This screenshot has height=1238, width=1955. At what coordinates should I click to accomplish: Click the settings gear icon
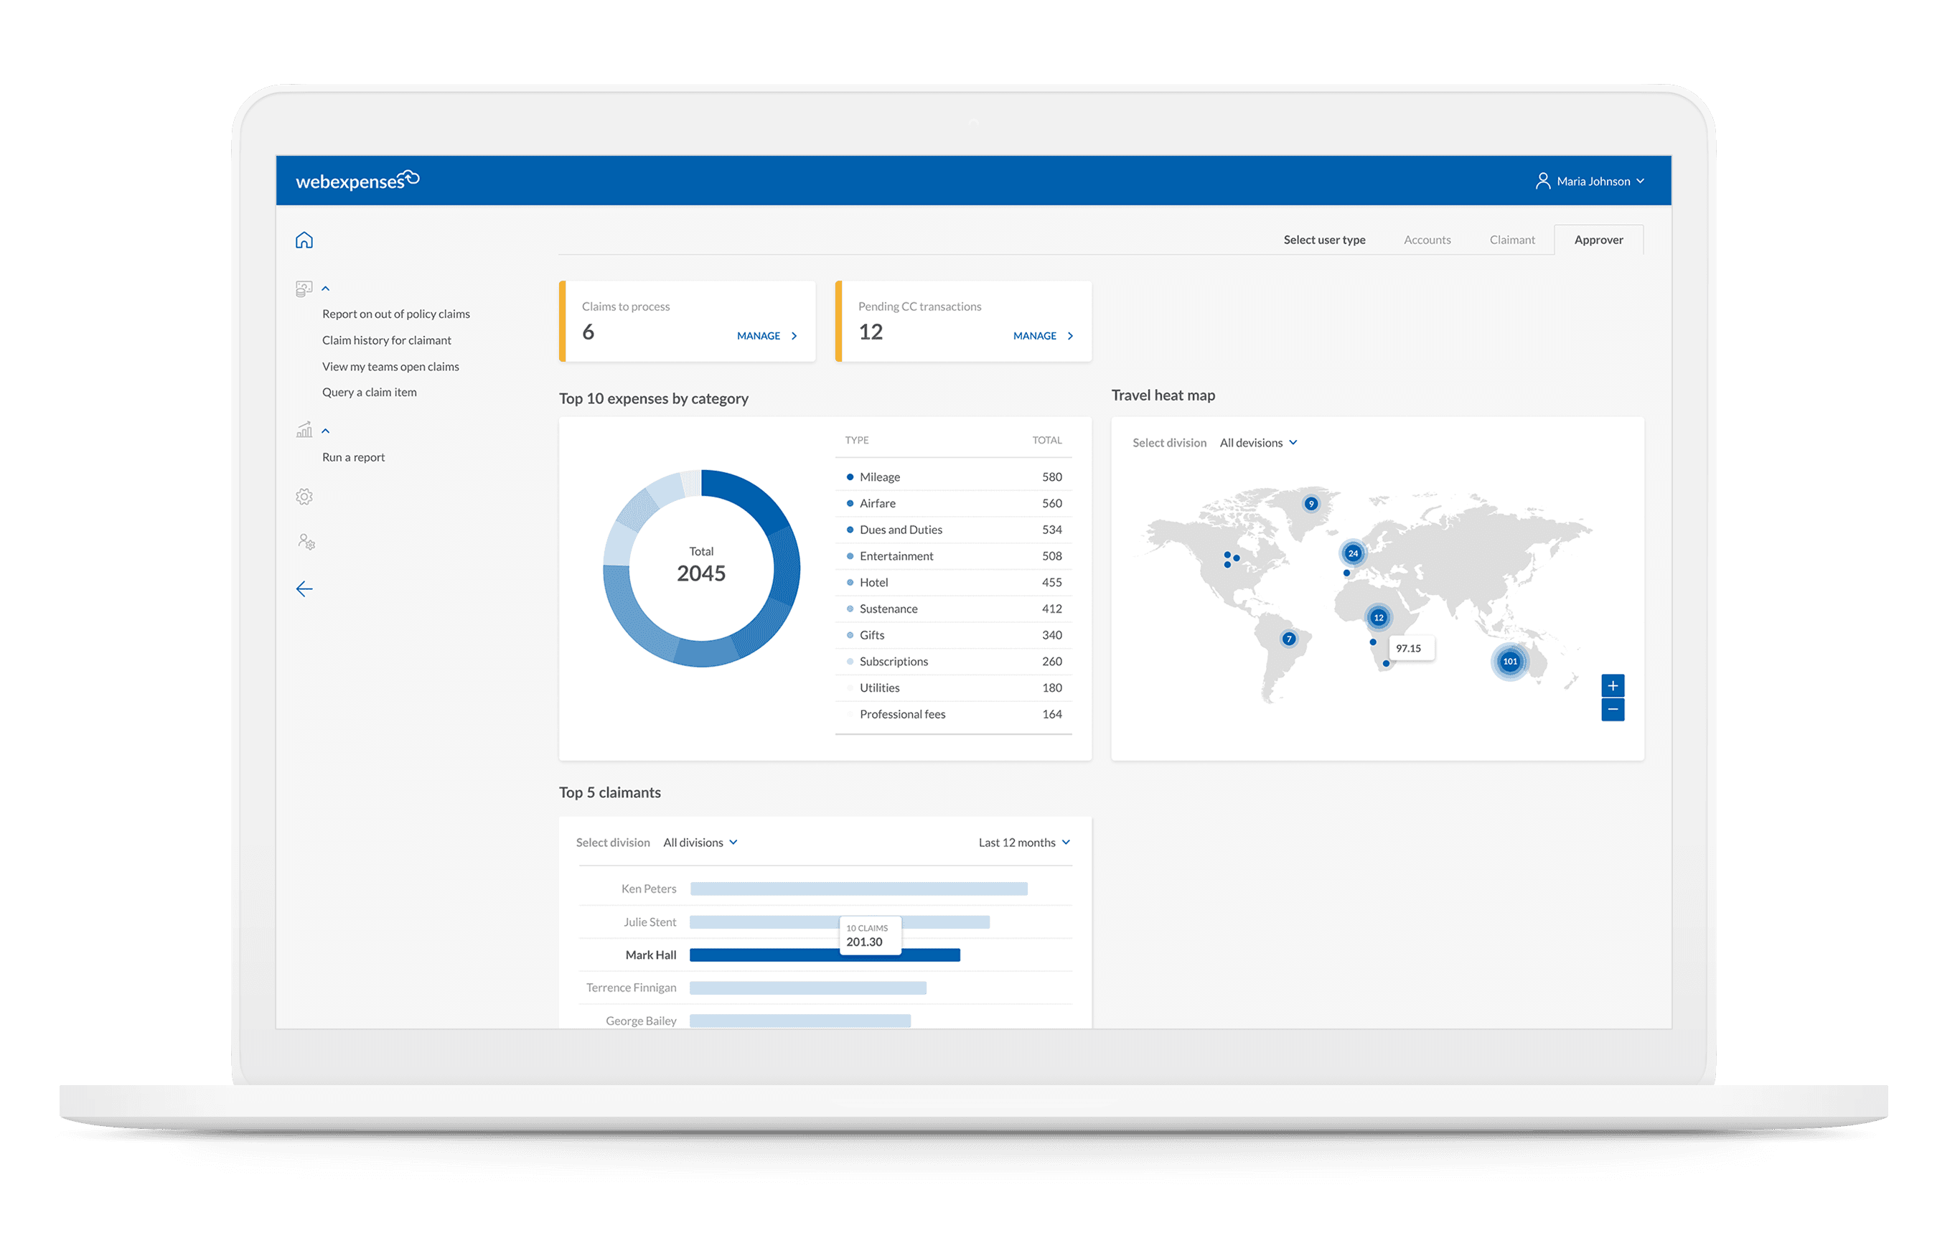point(305,497)
